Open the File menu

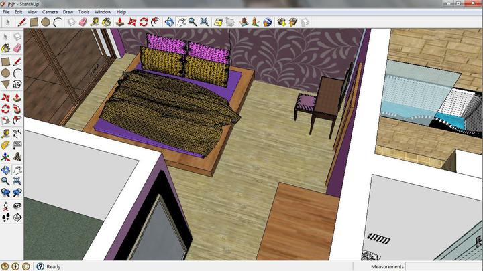click(6, 12)
